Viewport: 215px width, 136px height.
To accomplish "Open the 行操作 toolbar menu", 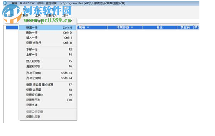I will coord(24,15).
